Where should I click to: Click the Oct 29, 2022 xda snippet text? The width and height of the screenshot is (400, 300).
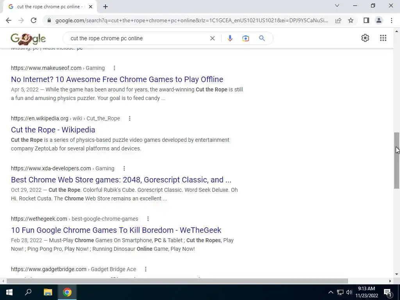tap(124, 194)
